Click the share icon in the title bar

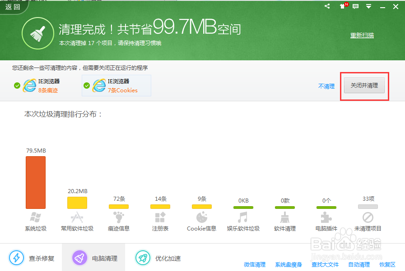pyautogui.click(x=327, y=6)
